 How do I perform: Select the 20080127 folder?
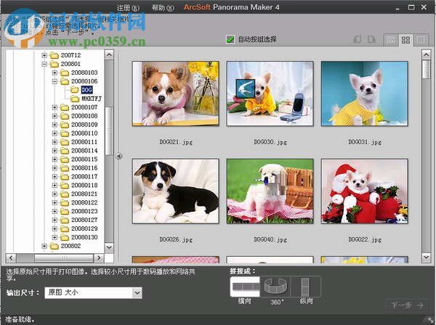coord(84,220)
